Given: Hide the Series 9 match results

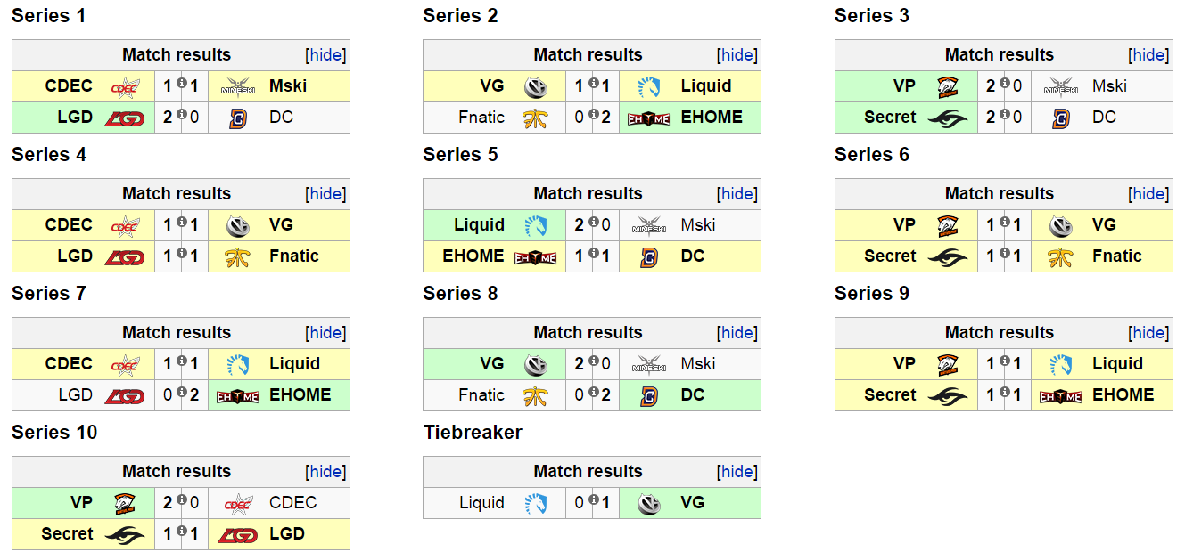Looking at the screenshot, I should pyautogui.click(x=1149, y=332).
